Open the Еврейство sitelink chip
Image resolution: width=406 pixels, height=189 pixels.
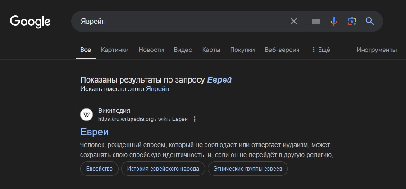[99, 169]
